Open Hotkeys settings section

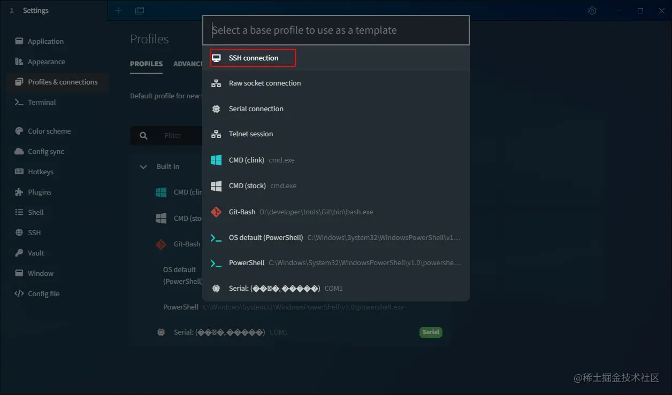click(x=57, y=172)
